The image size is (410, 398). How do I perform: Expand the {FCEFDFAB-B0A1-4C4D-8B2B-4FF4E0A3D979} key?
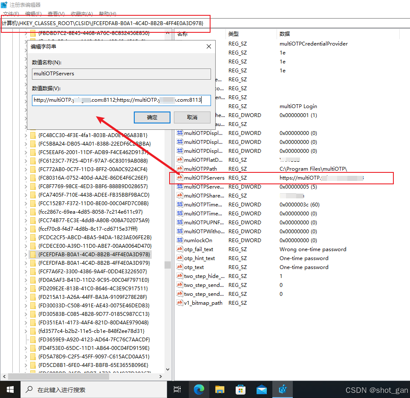coord(26,263)
